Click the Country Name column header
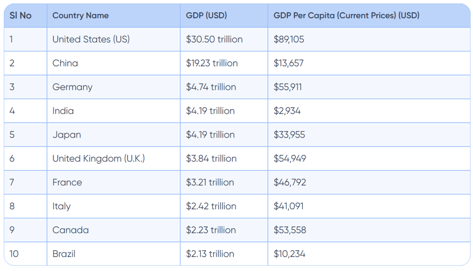The image size is (473, 271). [x=81, y=16]
